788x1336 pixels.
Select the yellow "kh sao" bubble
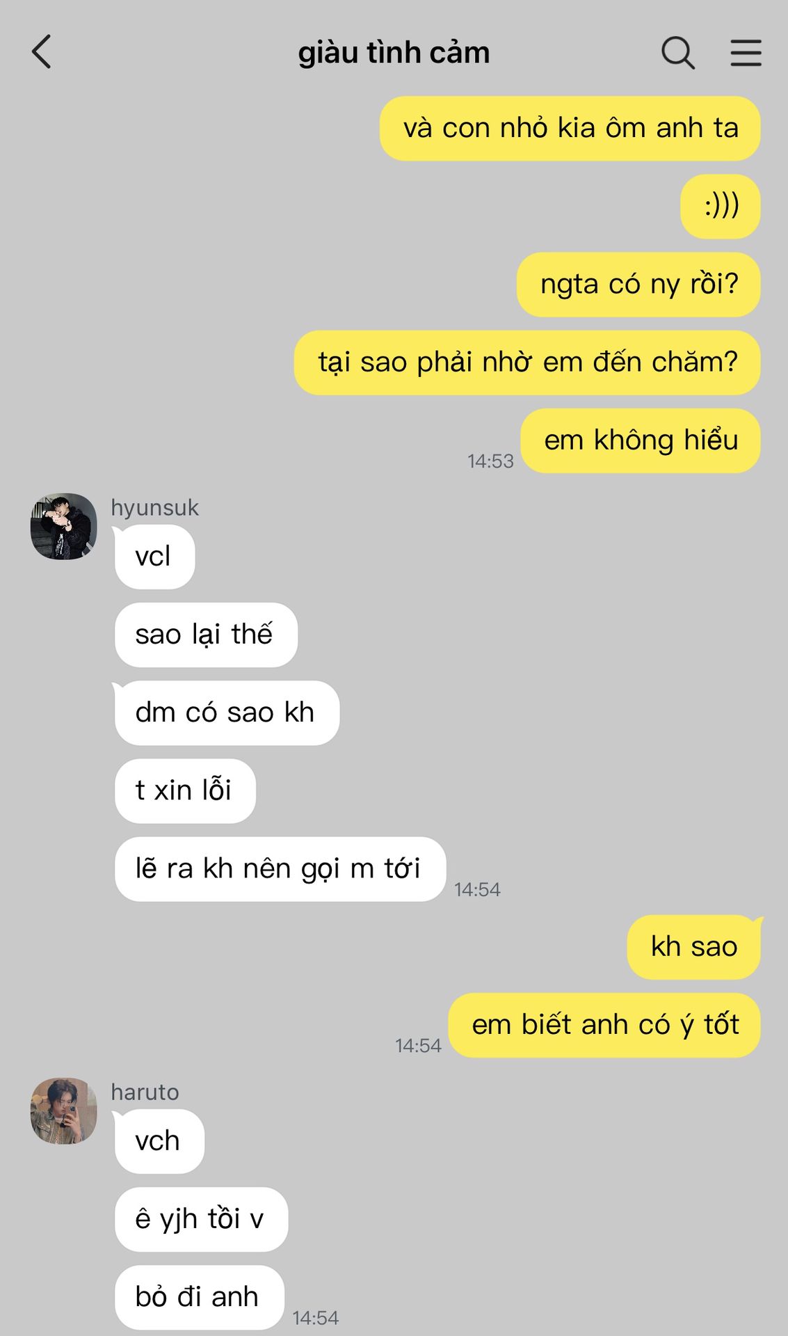(x=693, y=947)
